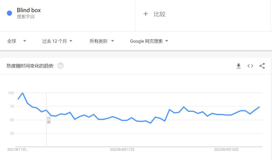
Task: Edit the Blind box search term
Action: coord(29,10)
